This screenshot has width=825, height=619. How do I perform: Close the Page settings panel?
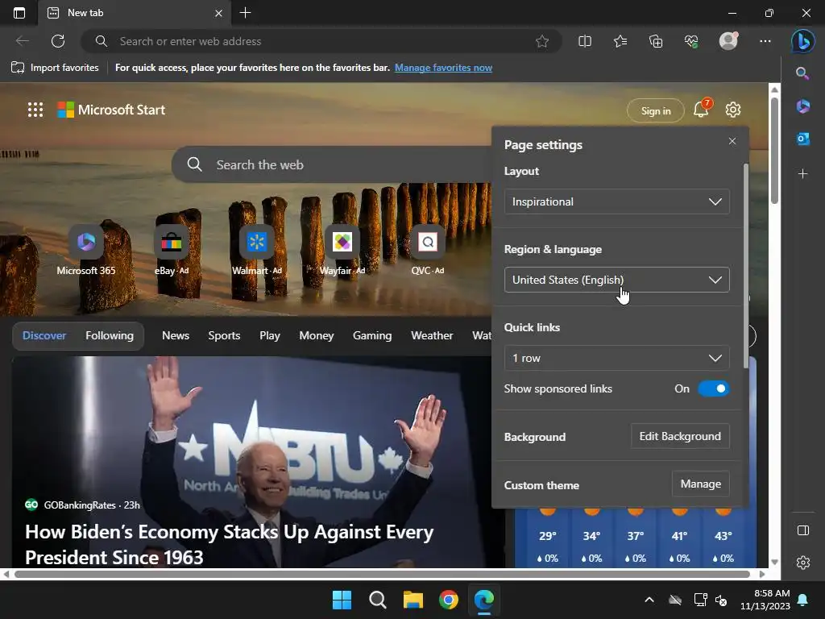pyautogui.click(x=732, y=141)
